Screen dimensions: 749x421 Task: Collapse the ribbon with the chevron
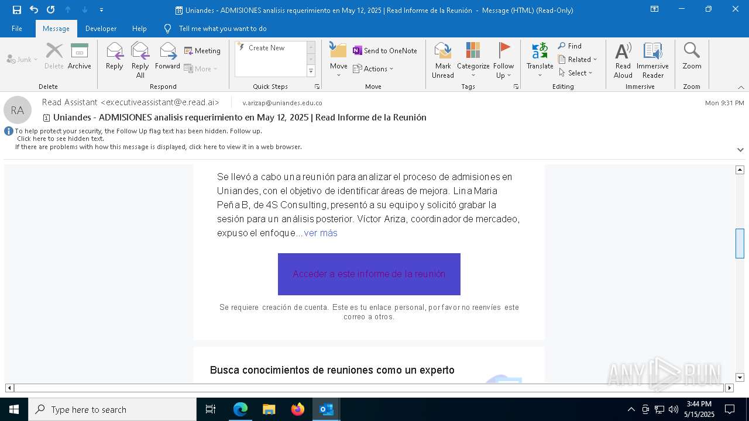click(x=741, y=87)
